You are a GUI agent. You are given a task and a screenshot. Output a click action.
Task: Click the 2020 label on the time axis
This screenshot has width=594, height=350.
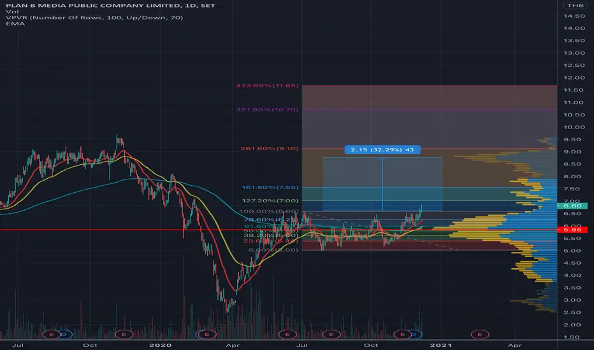[x=160, y=345]
